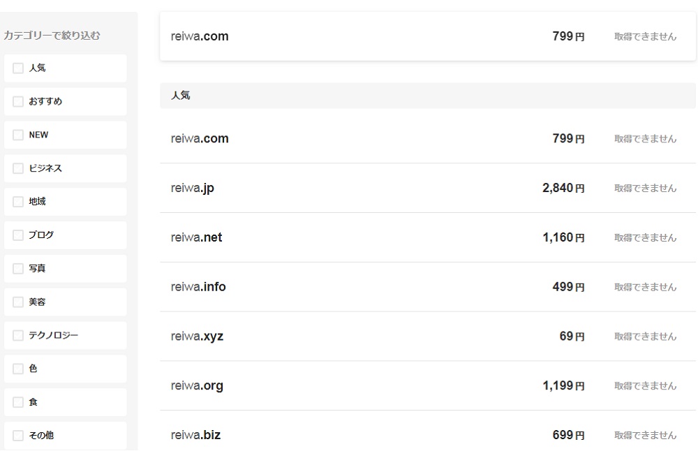Select the 食 category checkbox
The image size is (698, 451).
[18, 402]
